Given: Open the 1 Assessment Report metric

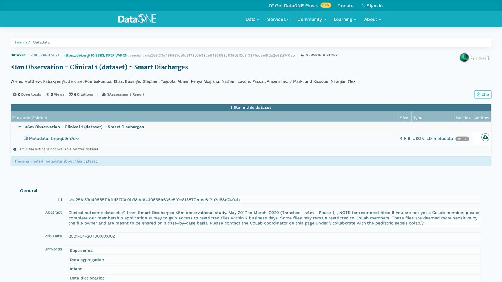Looking at the screenshot, I should coord(123,94).
